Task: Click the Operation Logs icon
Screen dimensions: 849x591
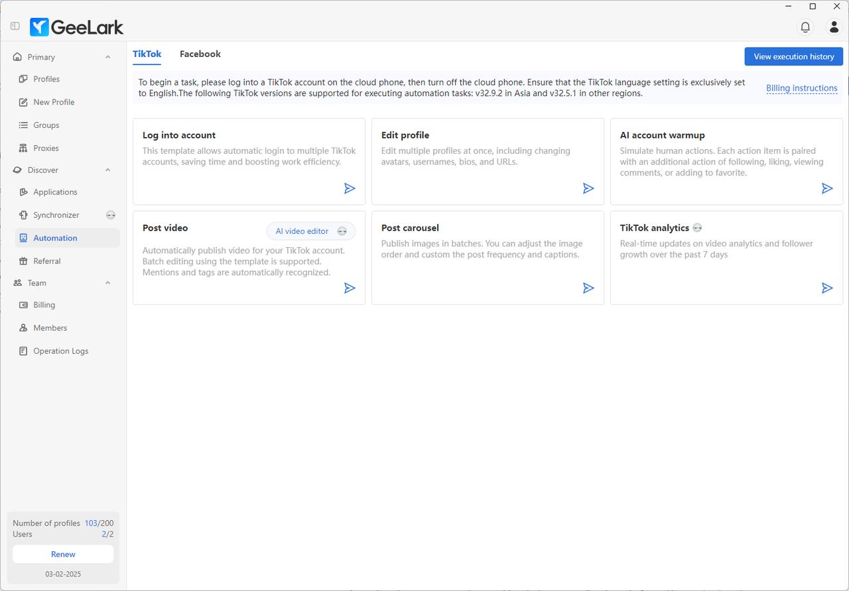Action: (x=23, y=351)
